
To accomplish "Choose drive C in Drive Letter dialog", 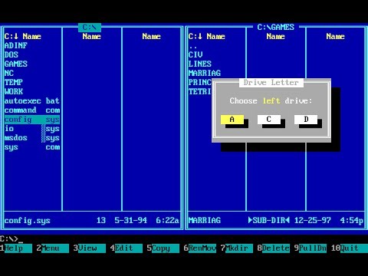I will 269,120.
